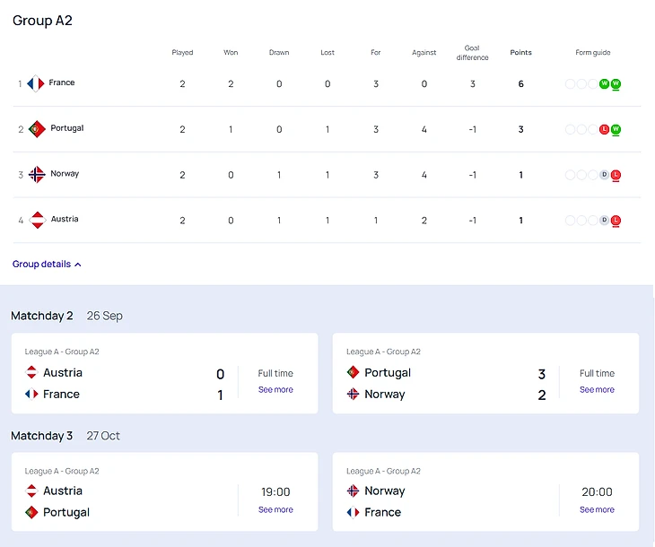Viewport: 655px width, 547px height.
Task: Click the Portugal flag in the standings table
Action: tap(37, 129)
